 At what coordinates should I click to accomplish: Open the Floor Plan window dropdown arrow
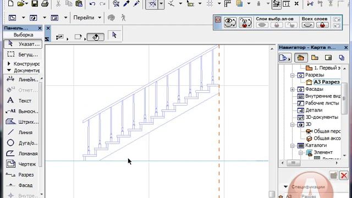[23, 18]
